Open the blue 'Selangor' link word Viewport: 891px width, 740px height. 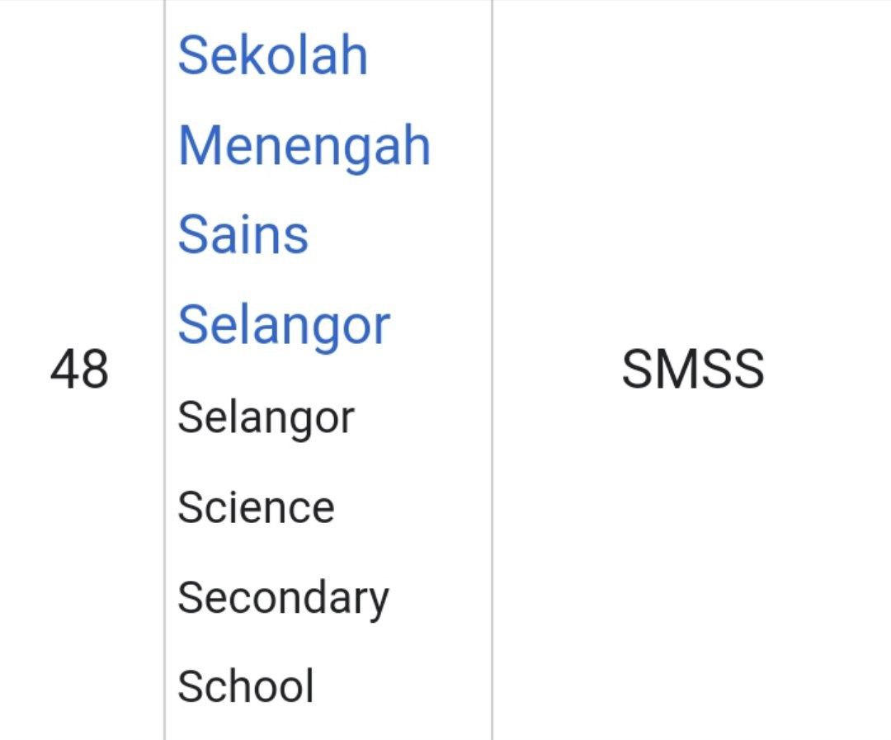click(x=283, y=325)
